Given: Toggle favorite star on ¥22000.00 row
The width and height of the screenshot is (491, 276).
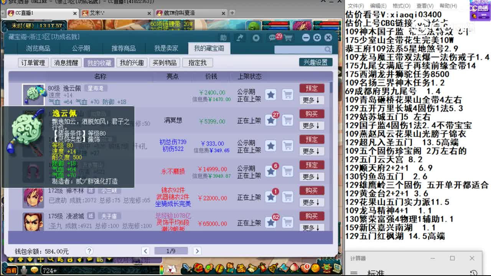Looking at the screenshot, I should (x=271, y=197).
